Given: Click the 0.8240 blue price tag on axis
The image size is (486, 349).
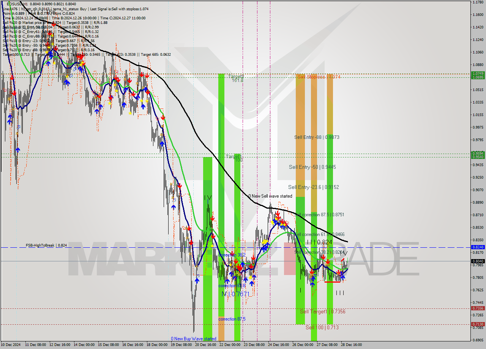Looking at the screenshot, I should (477, 247).
